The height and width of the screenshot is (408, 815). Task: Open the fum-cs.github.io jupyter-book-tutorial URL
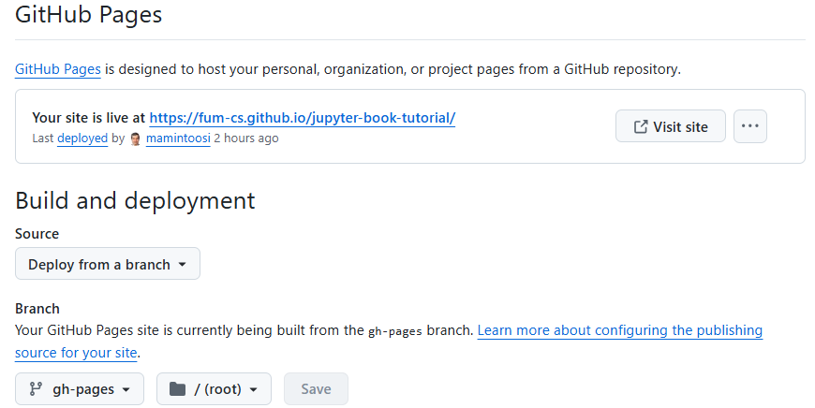coord(302,118)
